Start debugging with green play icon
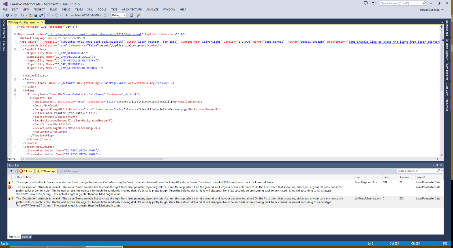Image resolution: width=453 pixels, height=248 pixels. [x=67, y=15]
